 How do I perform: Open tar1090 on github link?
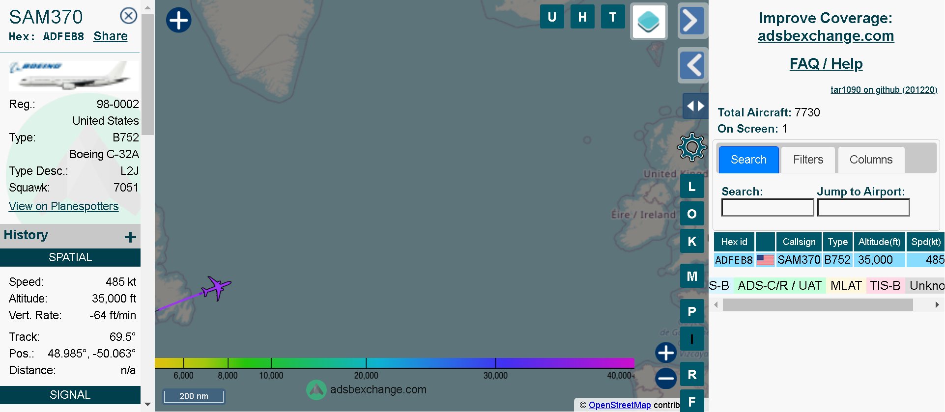pos(884,90)
